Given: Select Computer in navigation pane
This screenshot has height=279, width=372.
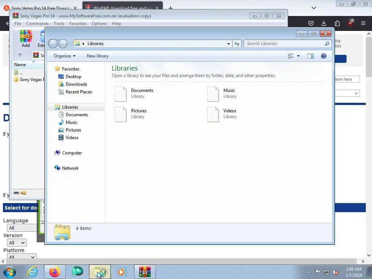Looking at the screenshot, I should 72,153.
